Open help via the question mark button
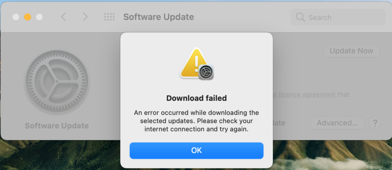 [x=375, y=123]
